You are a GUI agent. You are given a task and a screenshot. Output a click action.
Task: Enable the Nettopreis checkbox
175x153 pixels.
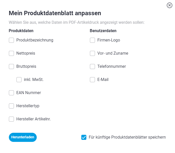tap(11, 53)
